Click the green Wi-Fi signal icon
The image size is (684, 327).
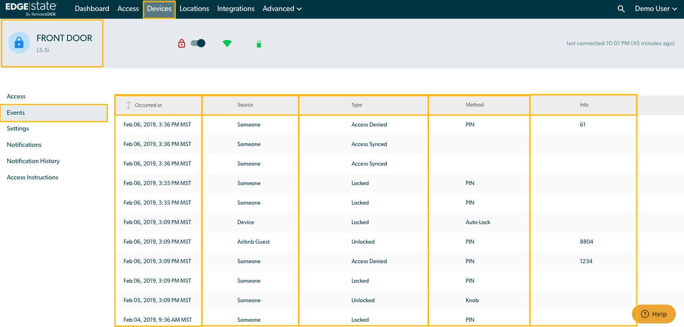click(x=227, y=43)
